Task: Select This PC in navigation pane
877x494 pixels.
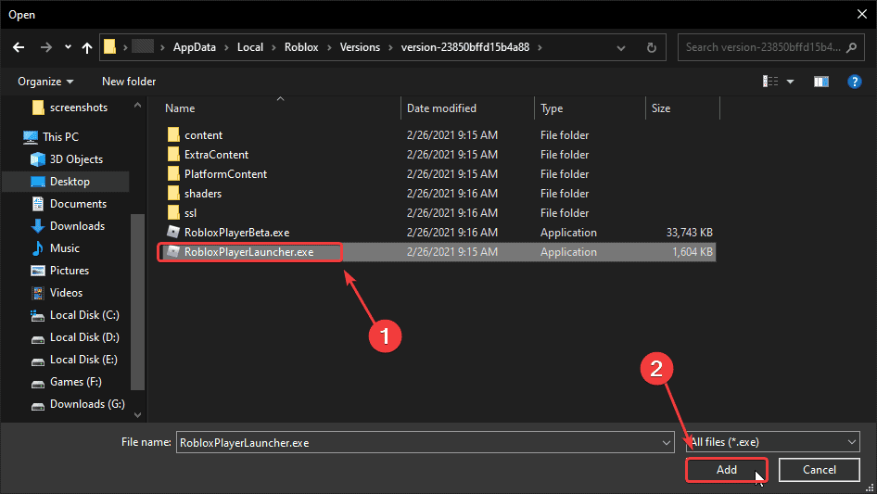Action: pos(60,137)
